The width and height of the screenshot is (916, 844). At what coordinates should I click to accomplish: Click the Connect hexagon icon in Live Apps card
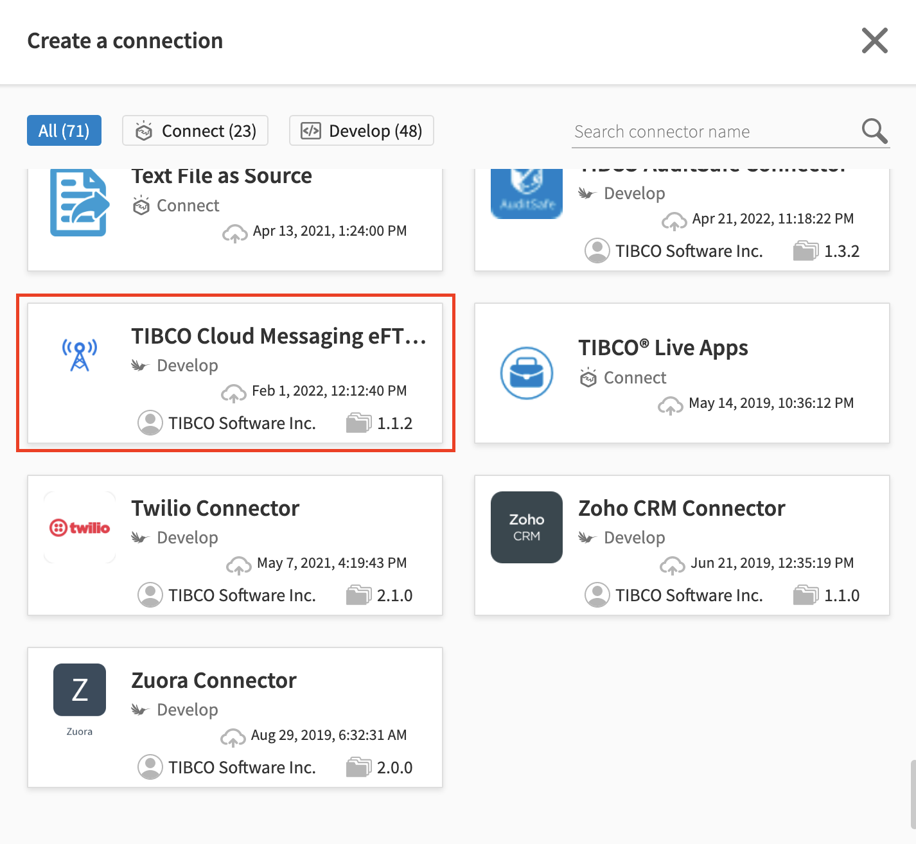[x=588, y=378]
